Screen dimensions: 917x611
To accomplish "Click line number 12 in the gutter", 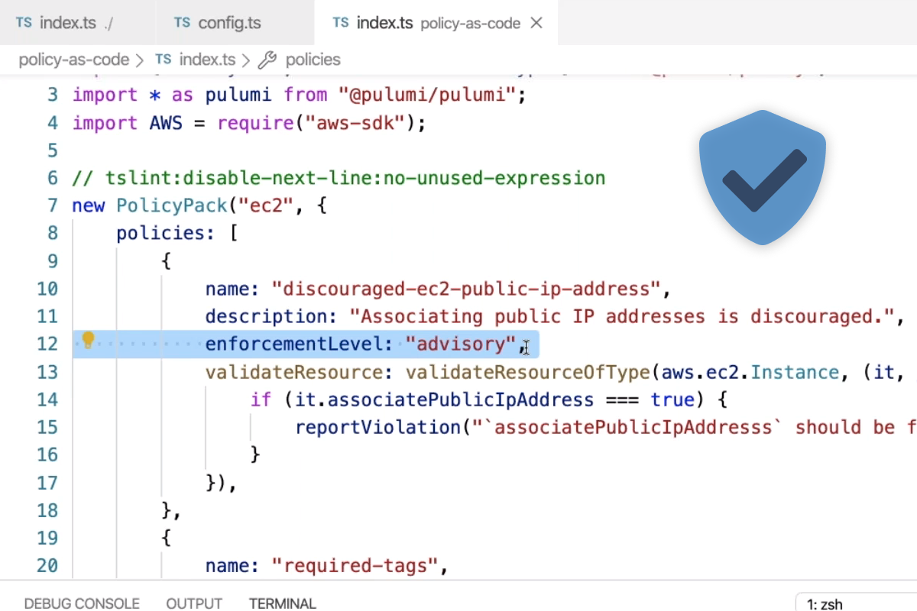I will click(47, 343).
